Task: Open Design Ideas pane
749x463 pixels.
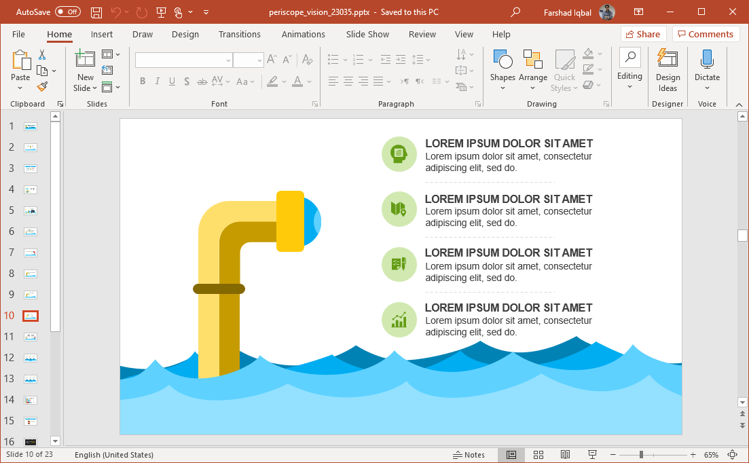Action: tap(668, 71)
